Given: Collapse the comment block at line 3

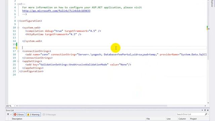Looking at the screenshot, I should (x=18, y=4).
